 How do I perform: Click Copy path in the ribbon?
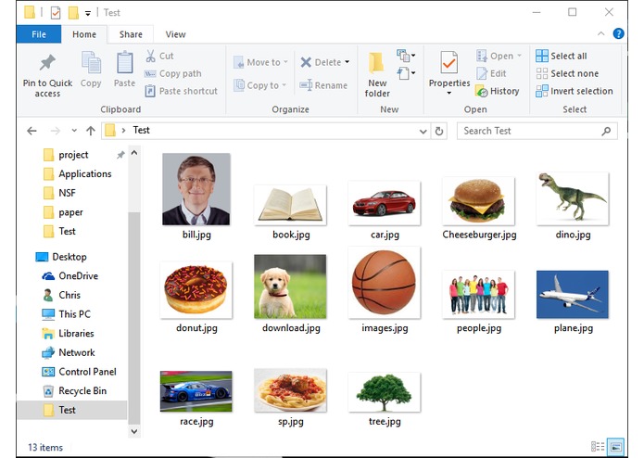pyautogui.click(x=173, y=73)
